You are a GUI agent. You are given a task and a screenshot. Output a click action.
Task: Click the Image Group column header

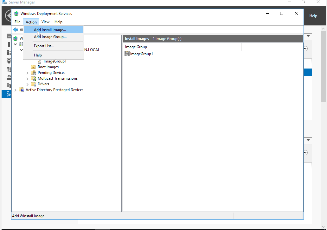coord(136,47)
